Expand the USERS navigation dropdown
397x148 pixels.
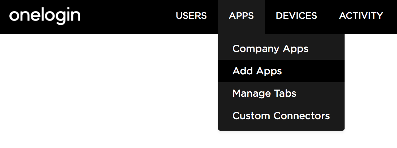pyautogui.click(x=191, y=16)
